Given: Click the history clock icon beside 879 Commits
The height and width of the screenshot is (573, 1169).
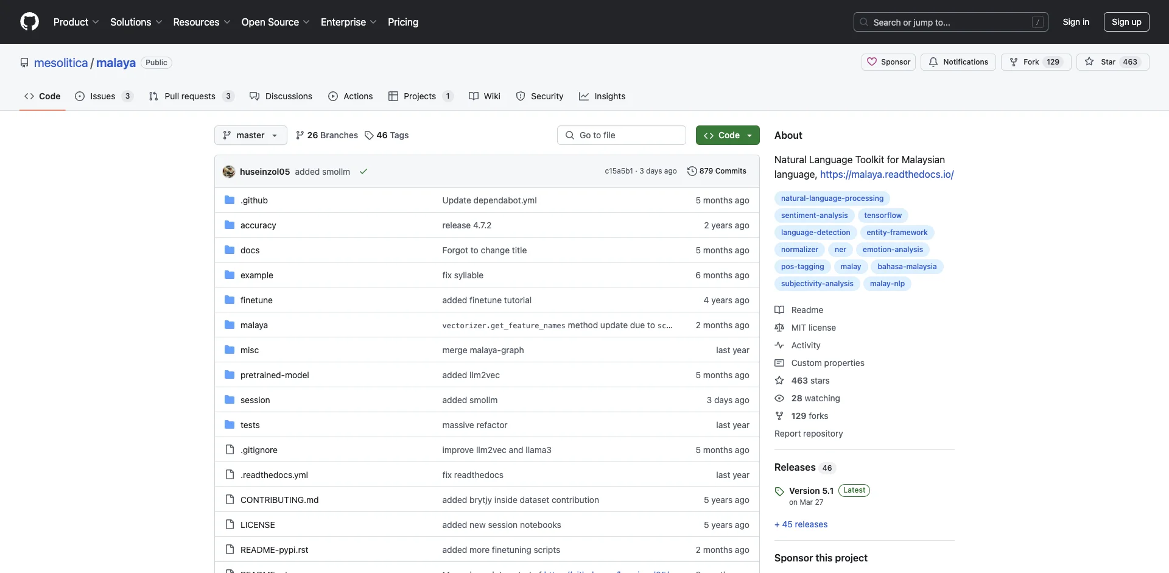Looking at the screenshot, I should click(x=692, y=171).
